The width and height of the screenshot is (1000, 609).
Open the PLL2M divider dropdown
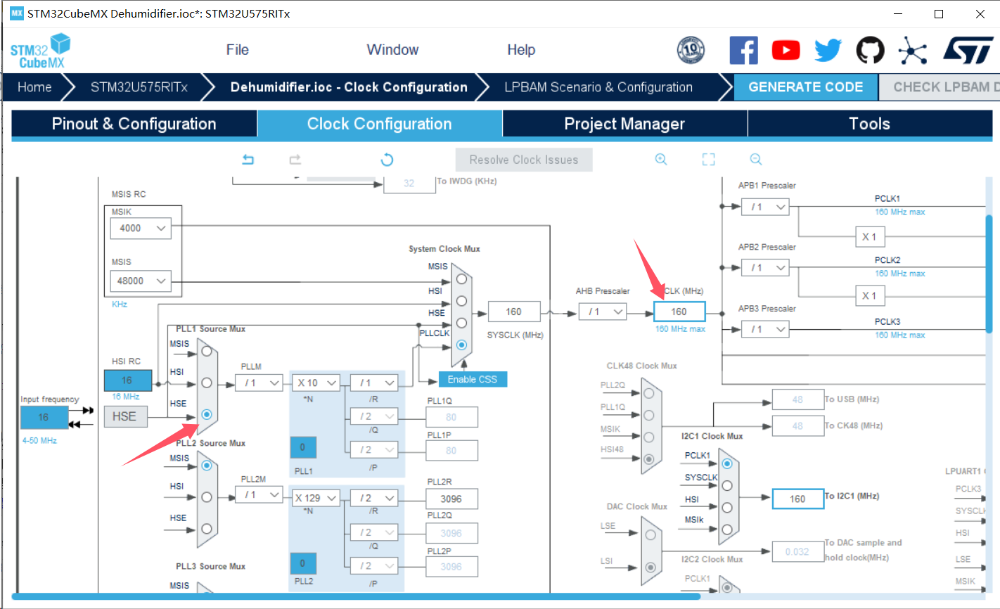tap(259, 495)
